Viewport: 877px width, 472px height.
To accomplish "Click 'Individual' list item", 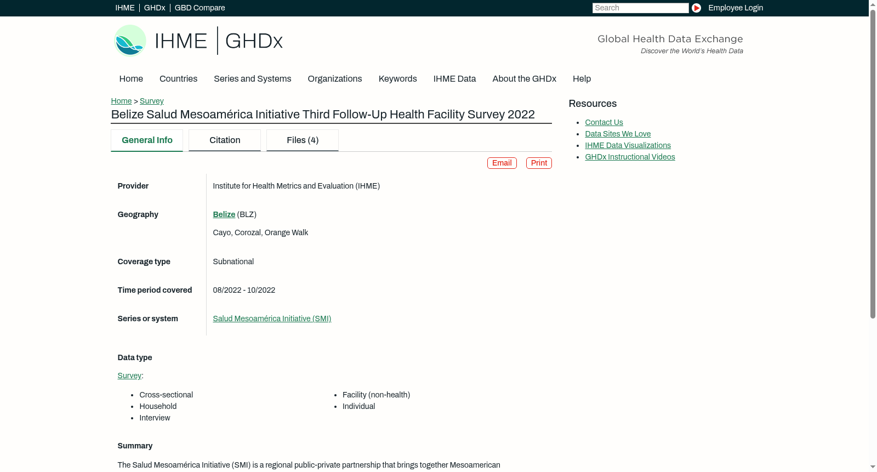I will pos(358,406).
